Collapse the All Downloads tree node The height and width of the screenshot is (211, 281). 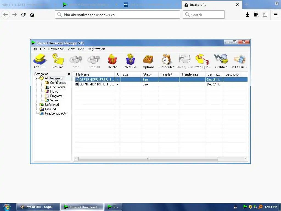[36, 78]
